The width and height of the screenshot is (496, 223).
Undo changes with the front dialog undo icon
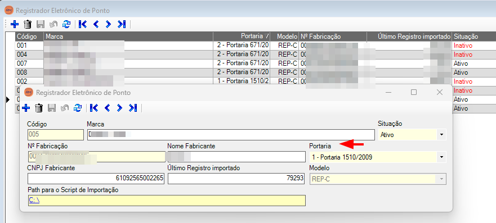click(x=65, y=108)
